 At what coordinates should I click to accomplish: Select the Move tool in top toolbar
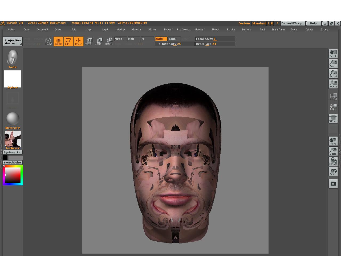tap(88, 41)
